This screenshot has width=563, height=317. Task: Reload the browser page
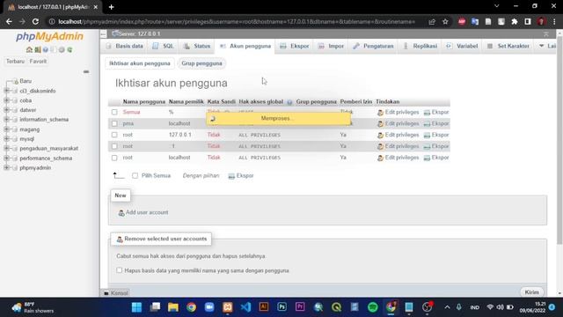click(x=35, y=21)
